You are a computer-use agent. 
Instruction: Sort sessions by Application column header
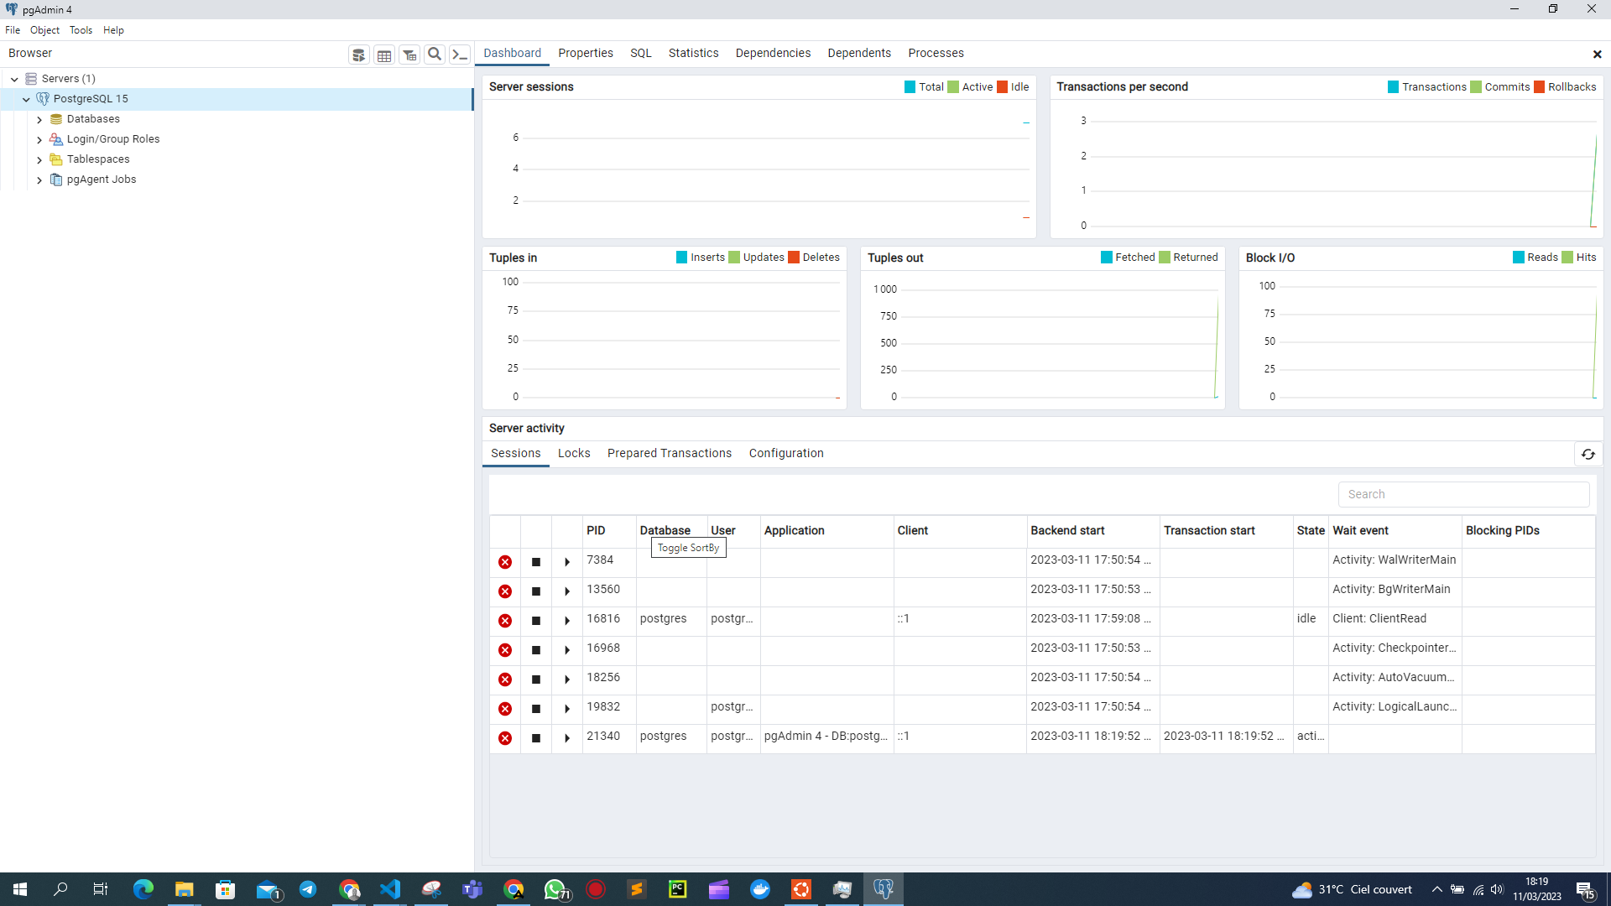point(794,530)
